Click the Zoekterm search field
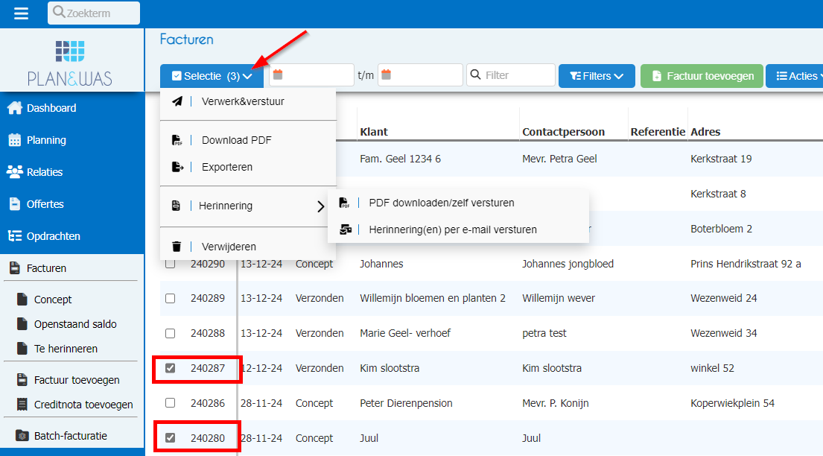This screenshot has width=823, height=456. click(94, 13)
